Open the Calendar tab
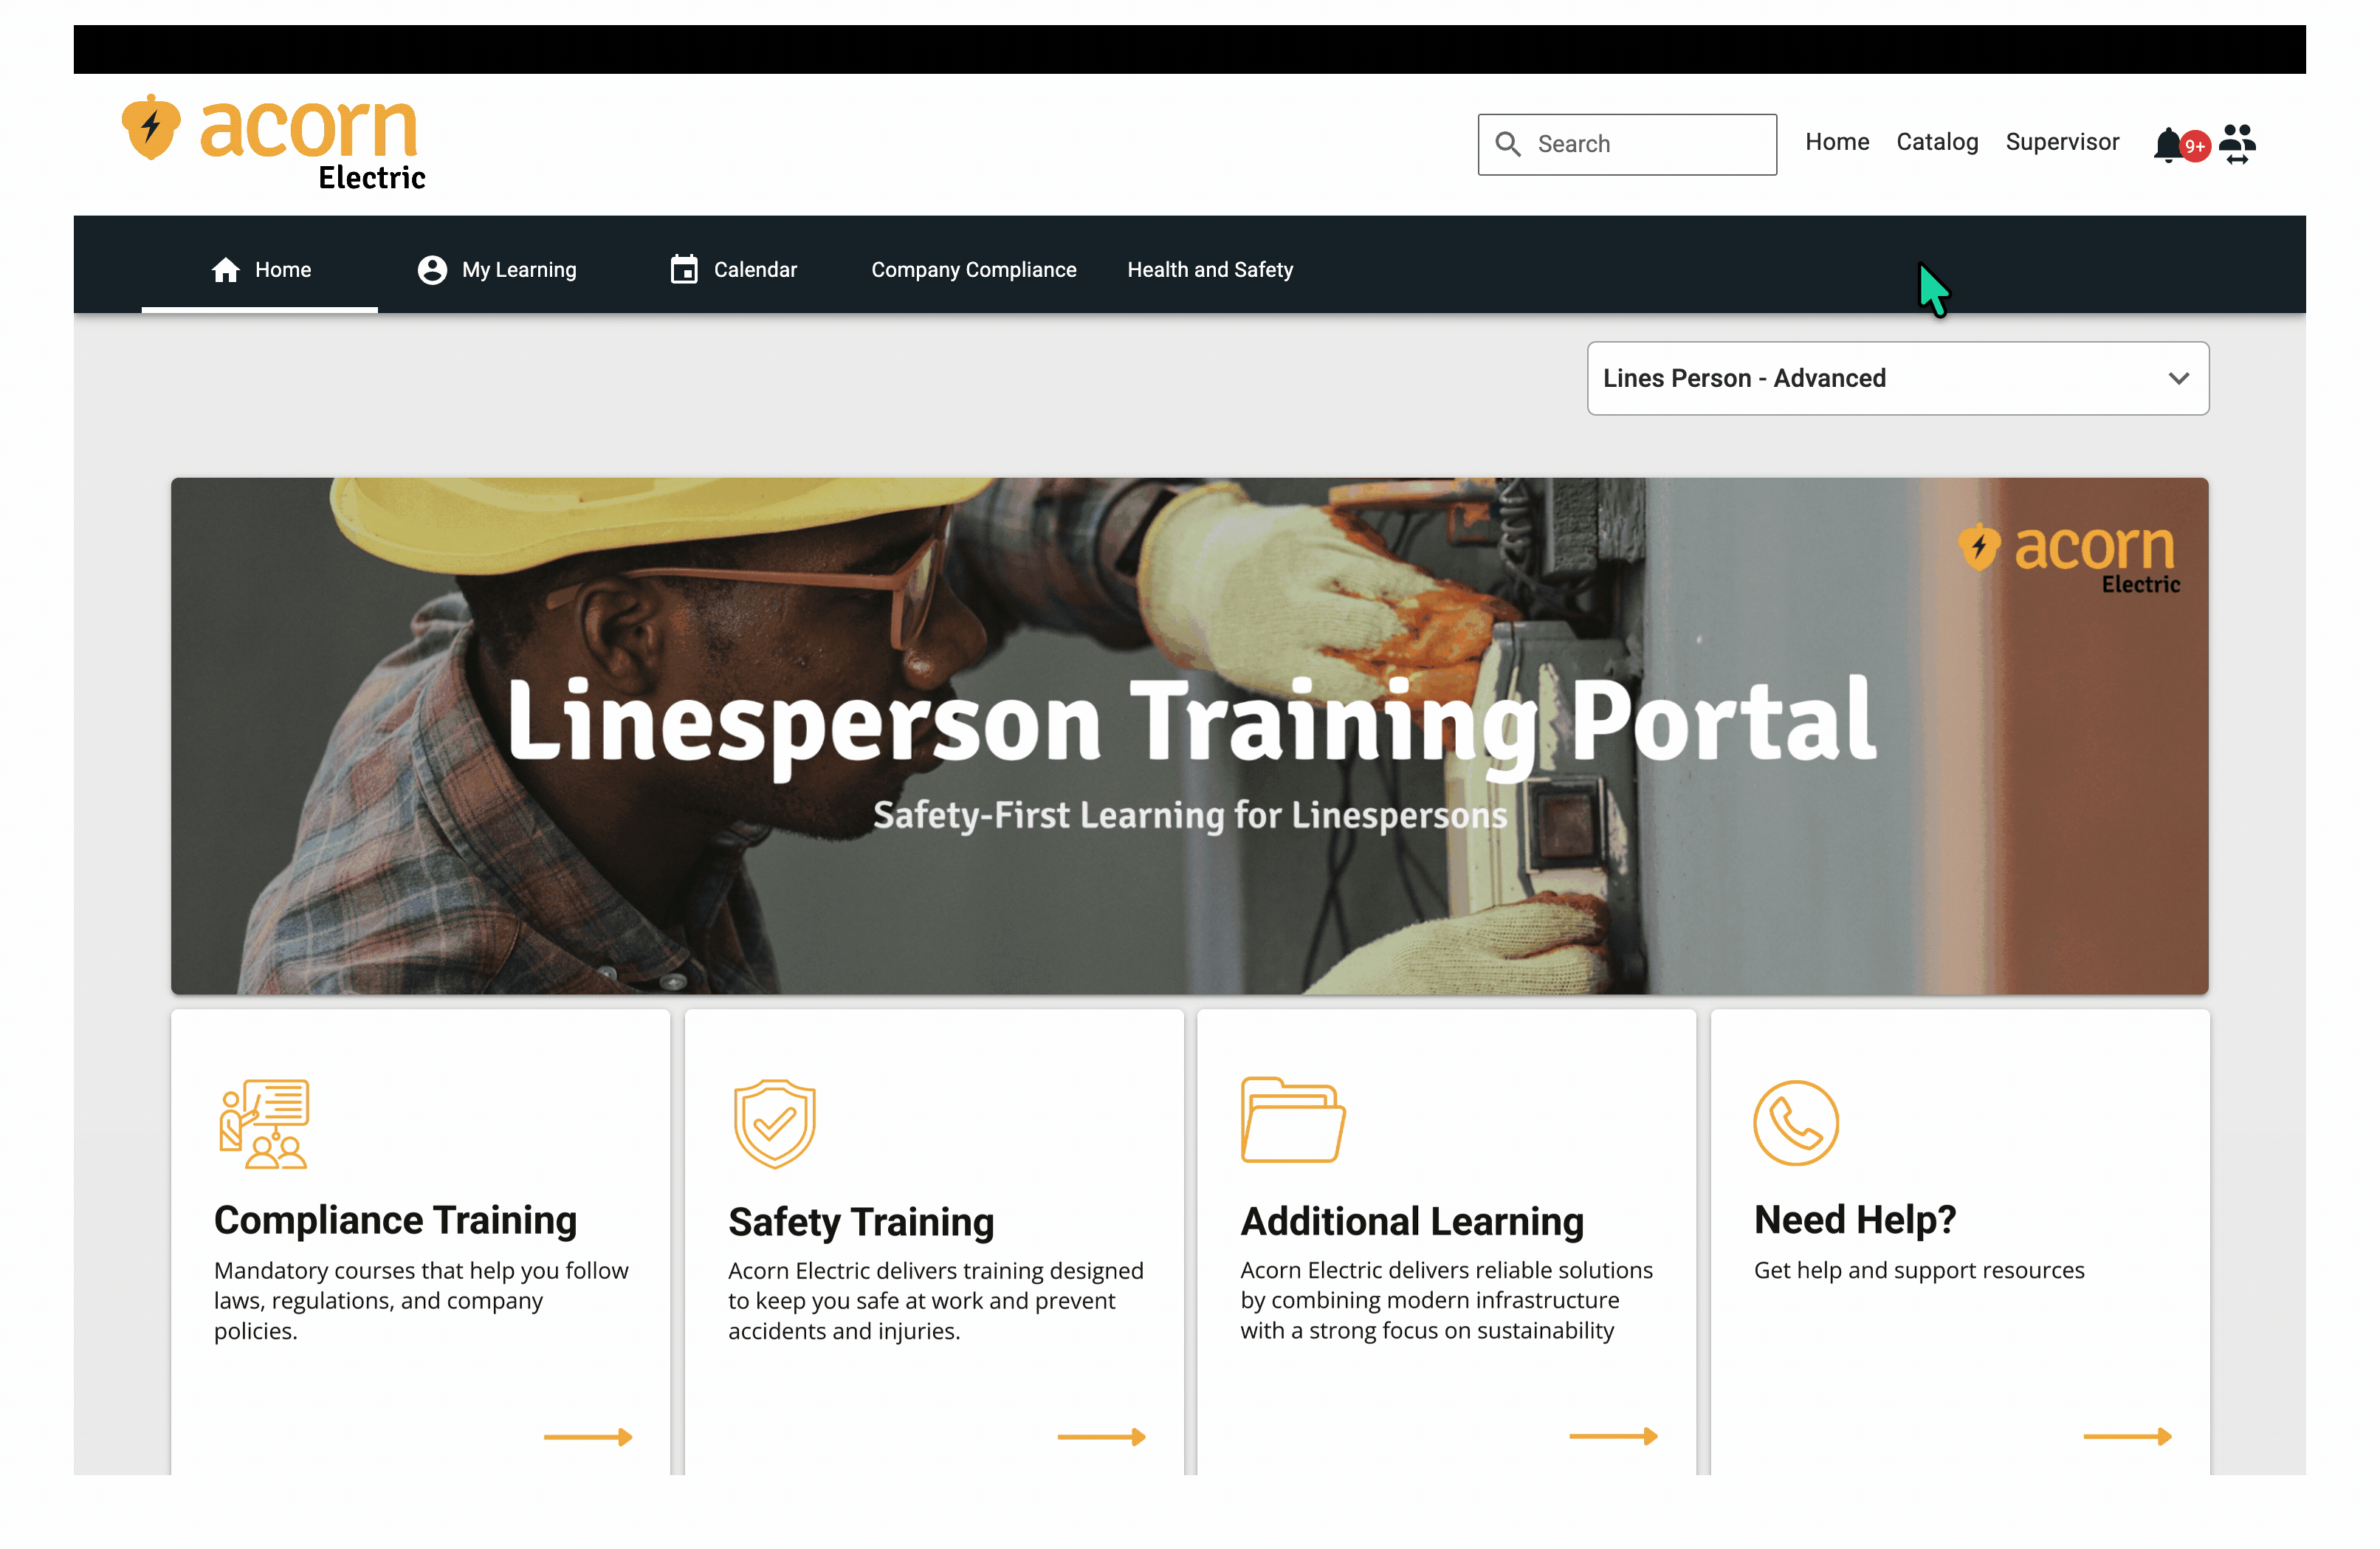The width and height of the screenshot is (2380, 1549). [x=734, y=270]
